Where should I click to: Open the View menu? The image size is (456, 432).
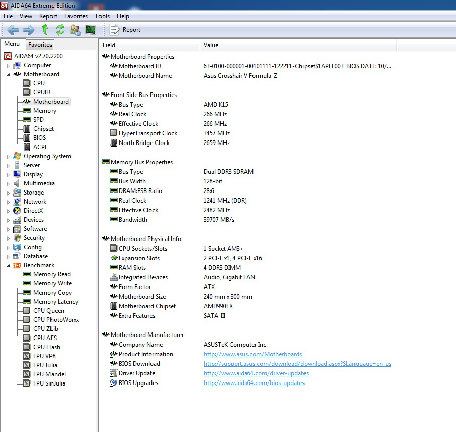pyautogui.click(x=26, y=16)
